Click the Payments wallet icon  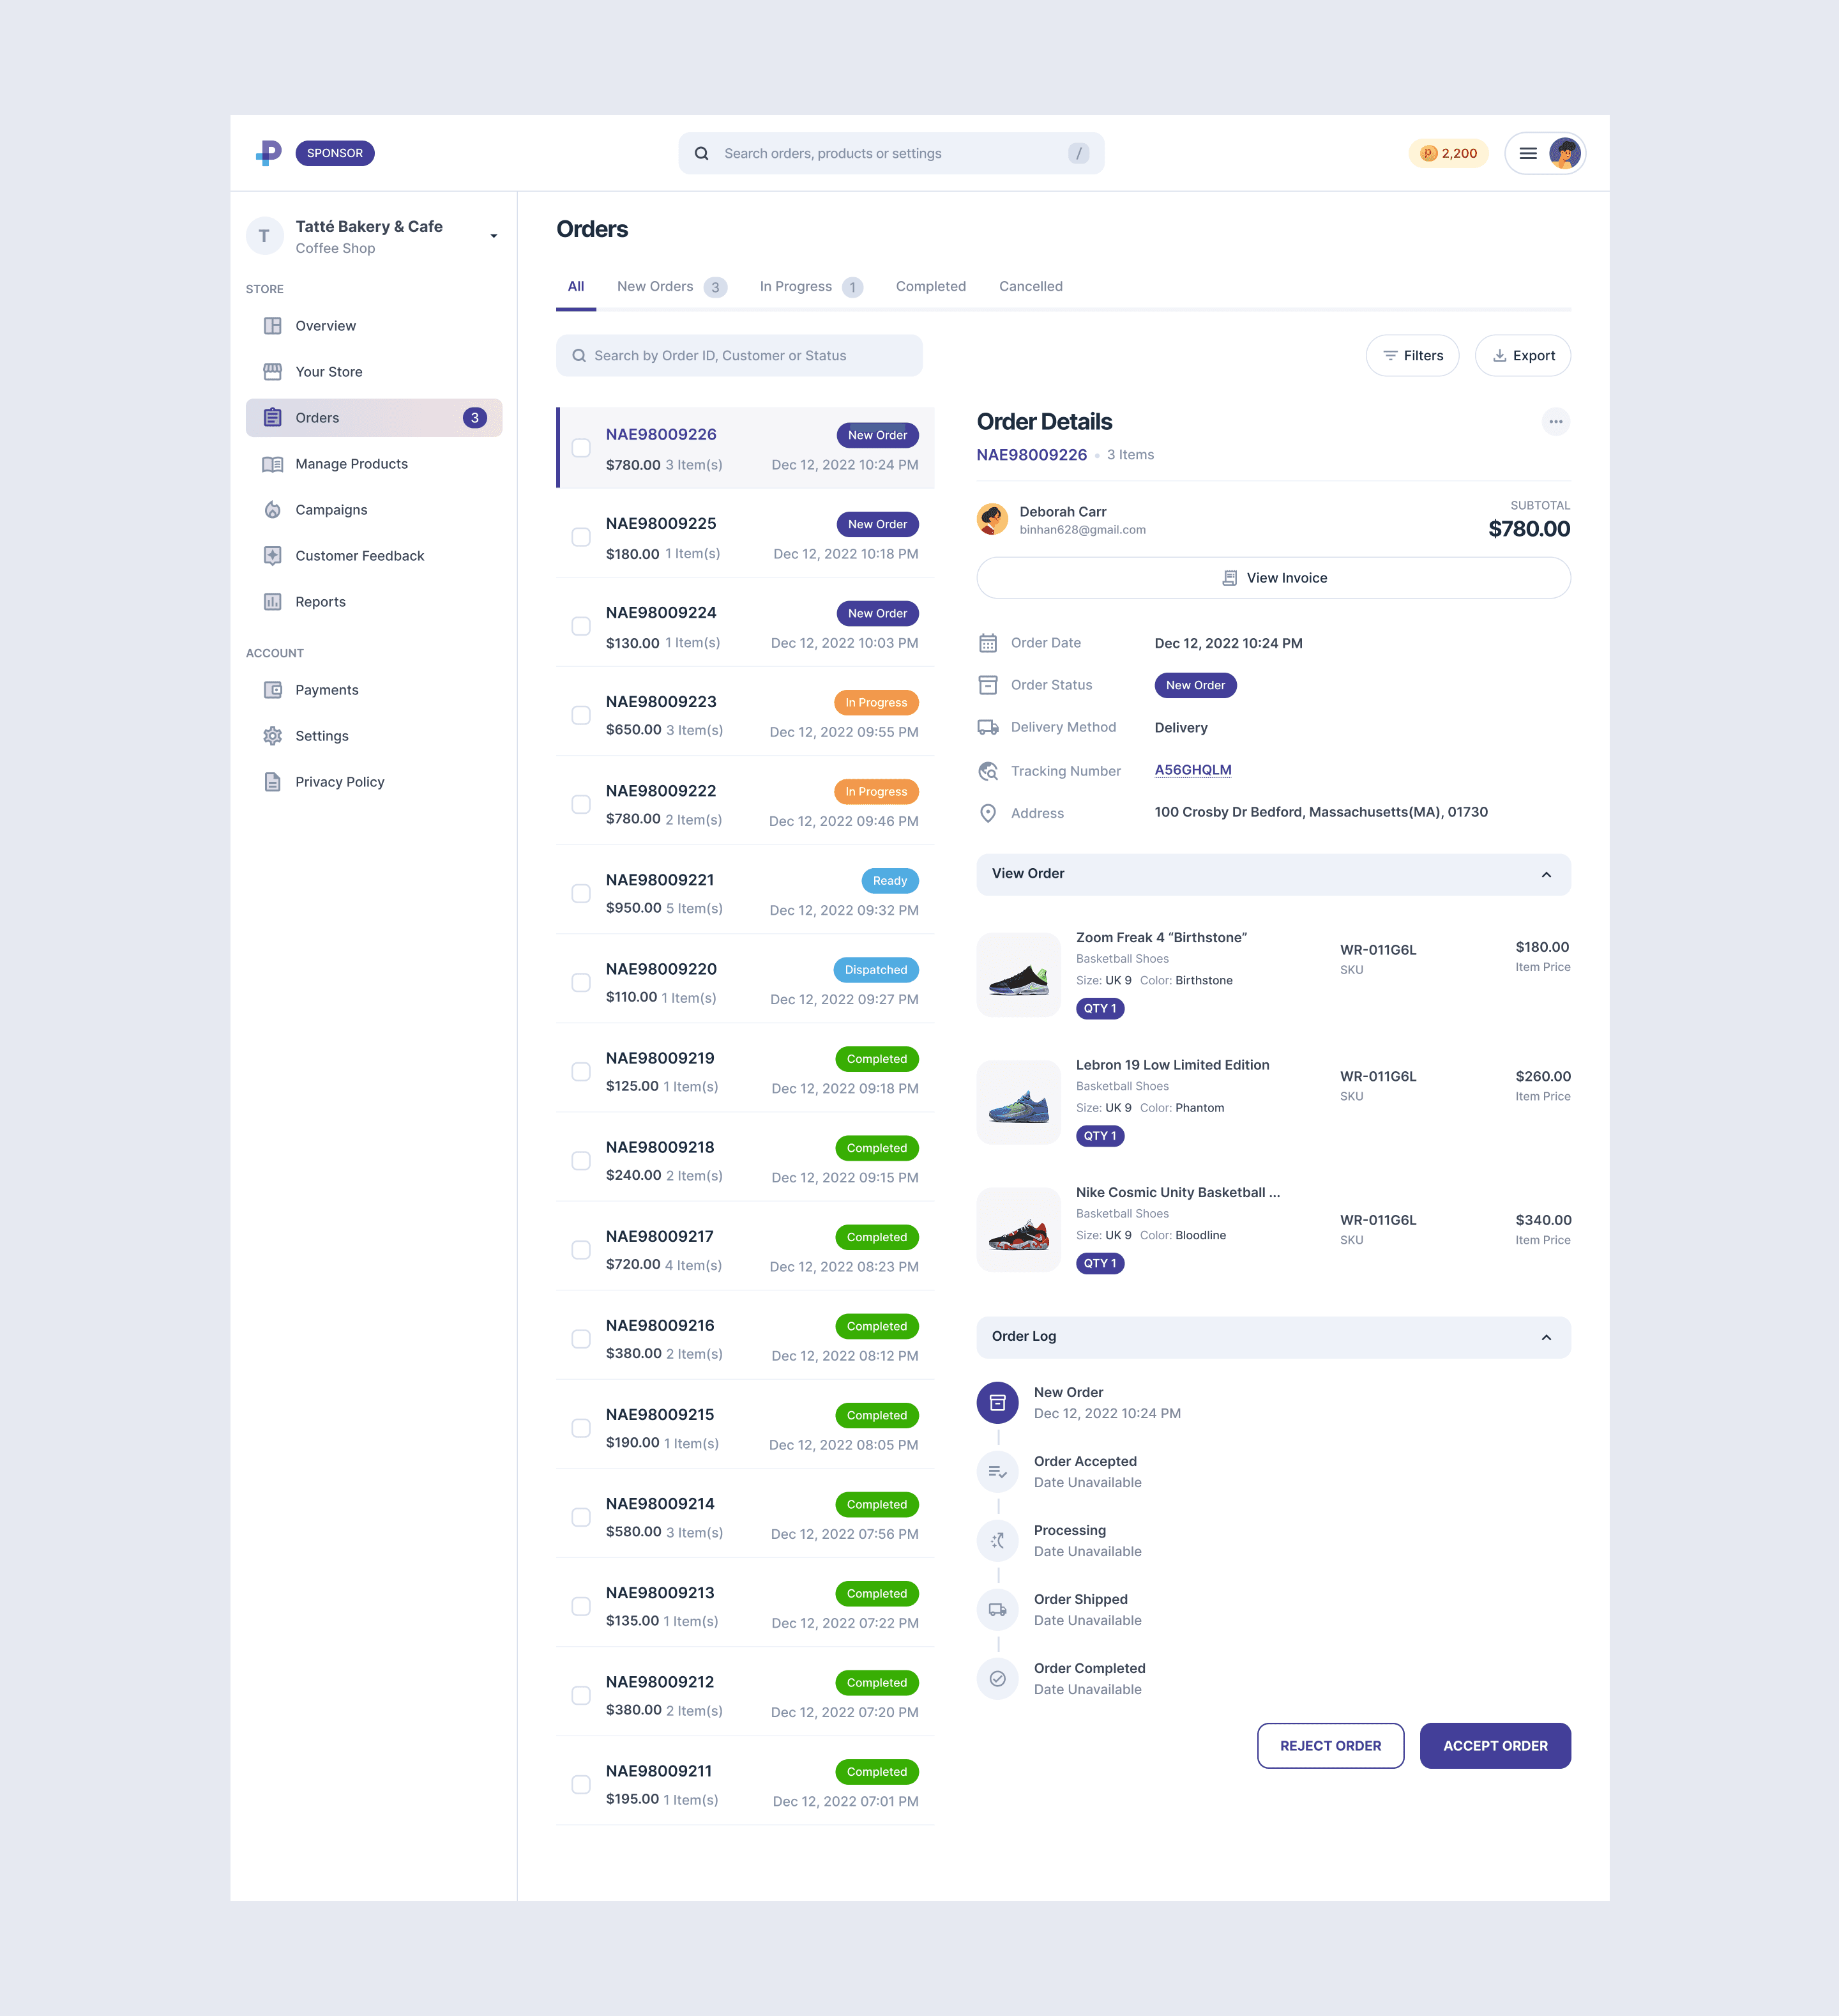tap(272, 690)
